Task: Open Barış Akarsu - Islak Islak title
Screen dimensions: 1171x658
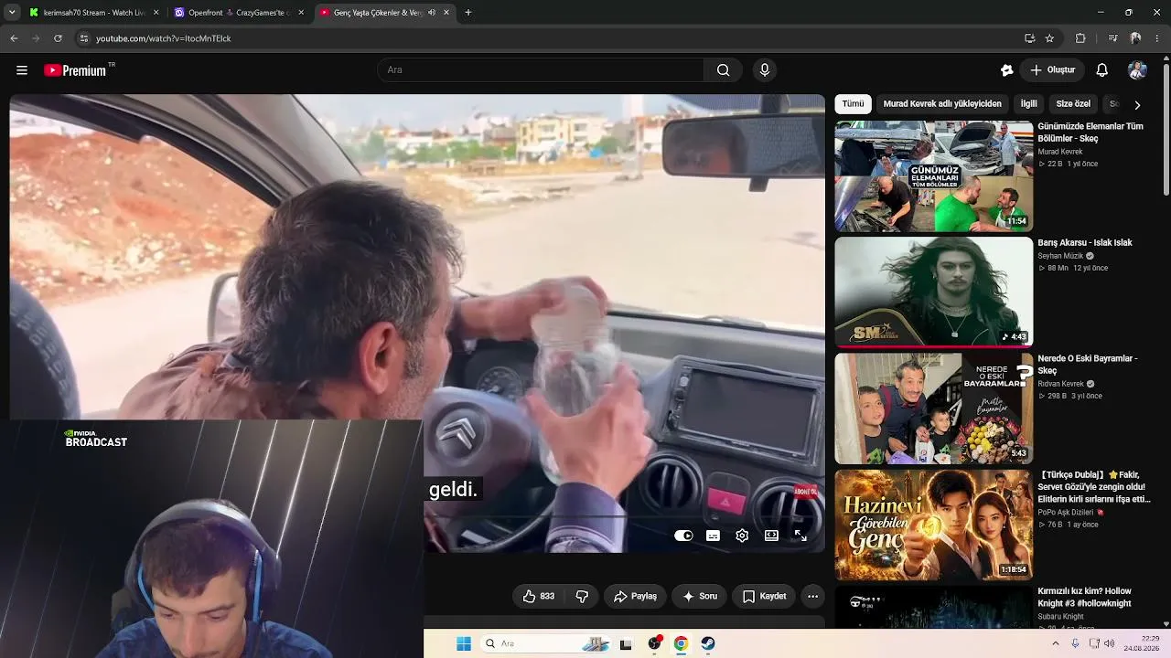Action: coord(1085,243)
